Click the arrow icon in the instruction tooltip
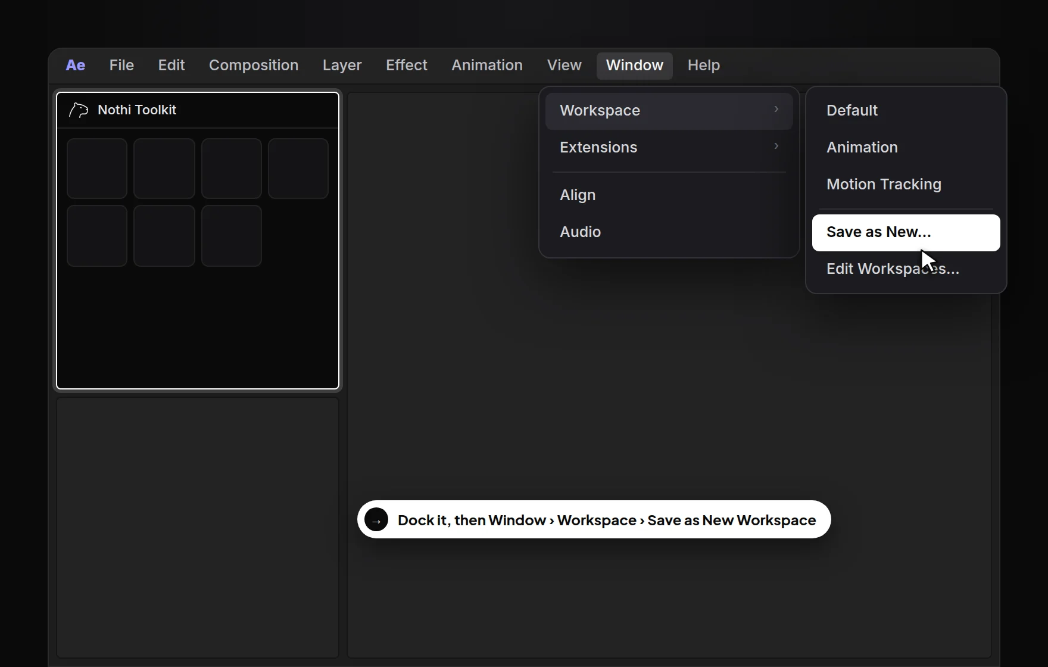Screen dimensions: 1048x667 coord(376,519)
